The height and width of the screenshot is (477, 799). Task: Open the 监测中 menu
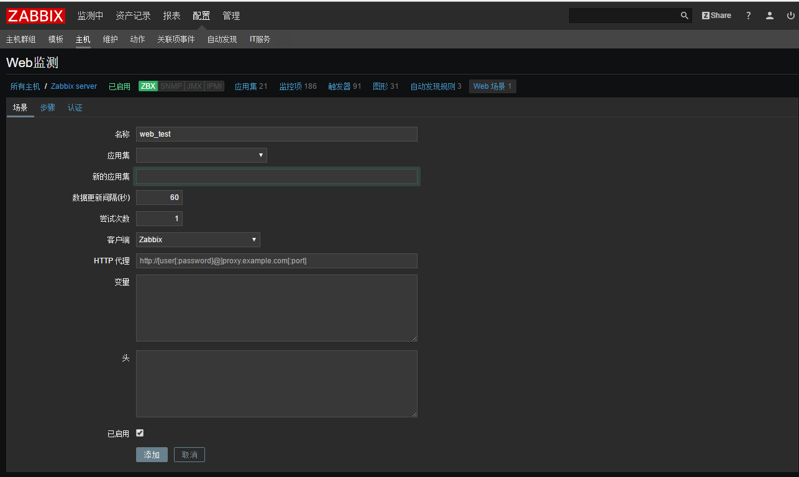pyautogui.click(x=90, y=16)
